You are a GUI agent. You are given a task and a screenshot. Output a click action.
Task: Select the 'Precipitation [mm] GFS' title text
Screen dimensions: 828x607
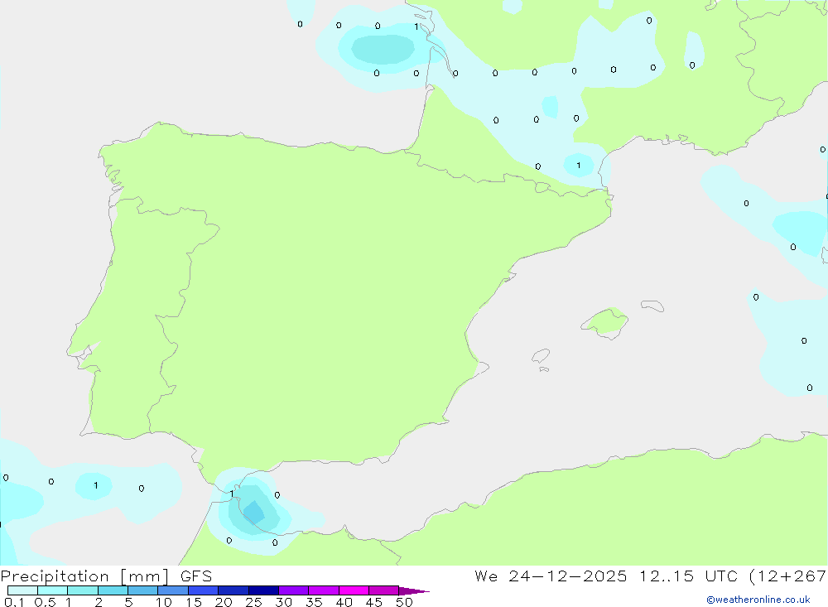pos(106,576)
